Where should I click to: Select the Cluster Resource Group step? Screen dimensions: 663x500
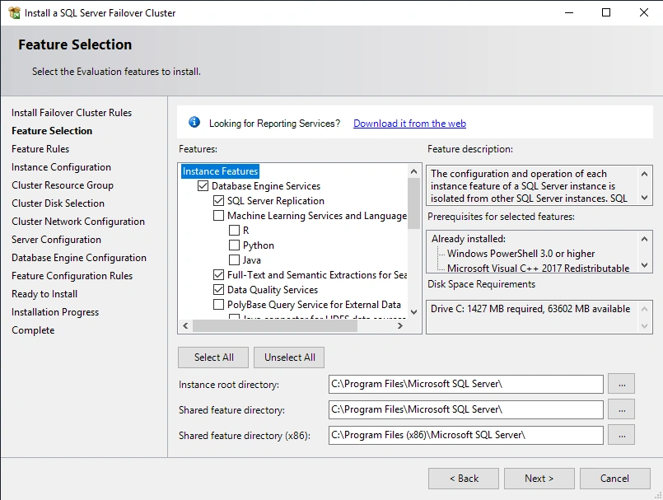(x=62, y=185)
